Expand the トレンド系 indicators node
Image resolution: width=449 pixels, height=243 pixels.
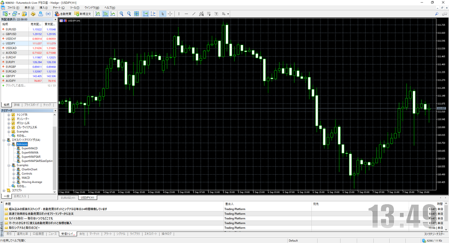[x=9, y=115]
